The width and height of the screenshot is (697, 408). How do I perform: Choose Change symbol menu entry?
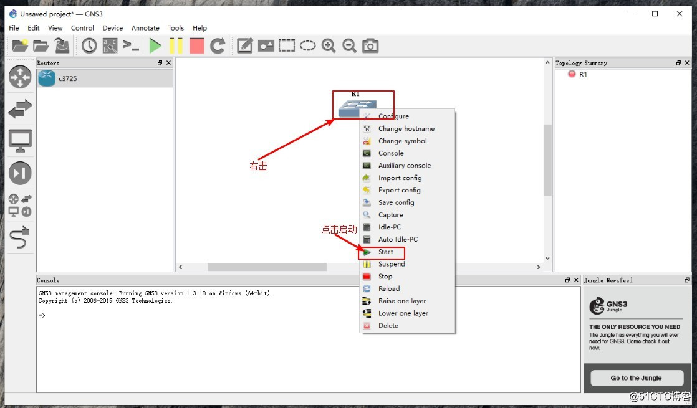click(x=406, y=141)
